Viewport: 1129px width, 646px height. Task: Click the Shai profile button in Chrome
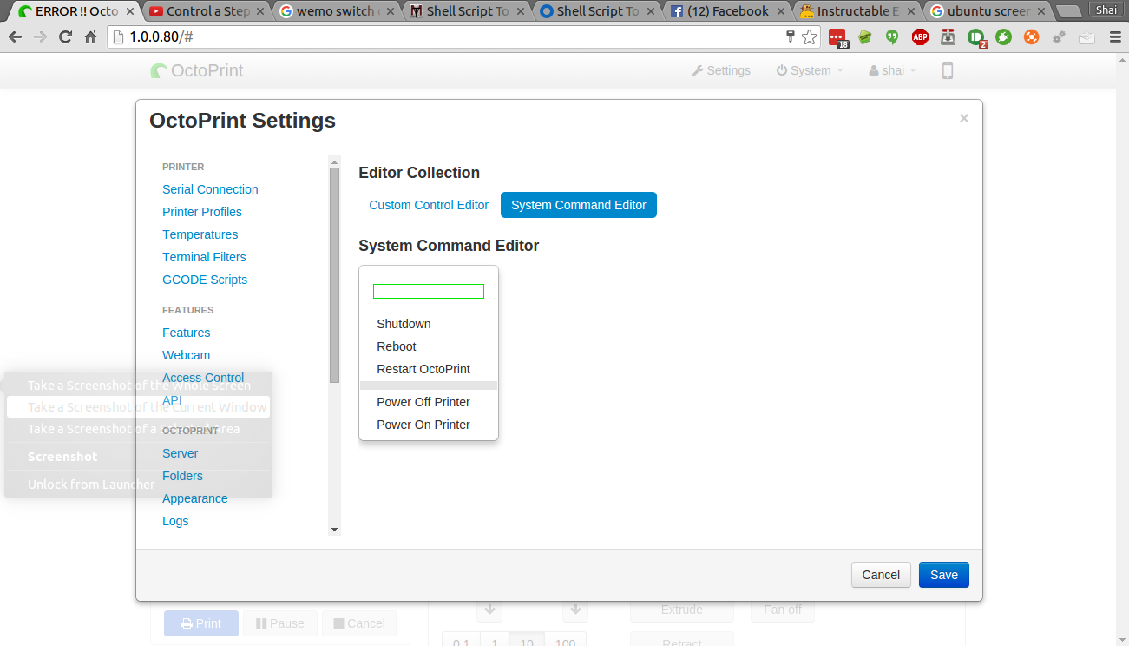click(1106, 10)
